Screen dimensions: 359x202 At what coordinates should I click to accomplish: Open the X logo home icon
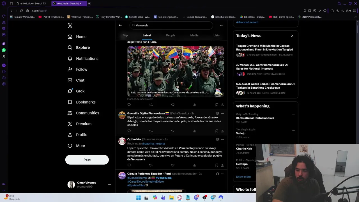70,26
